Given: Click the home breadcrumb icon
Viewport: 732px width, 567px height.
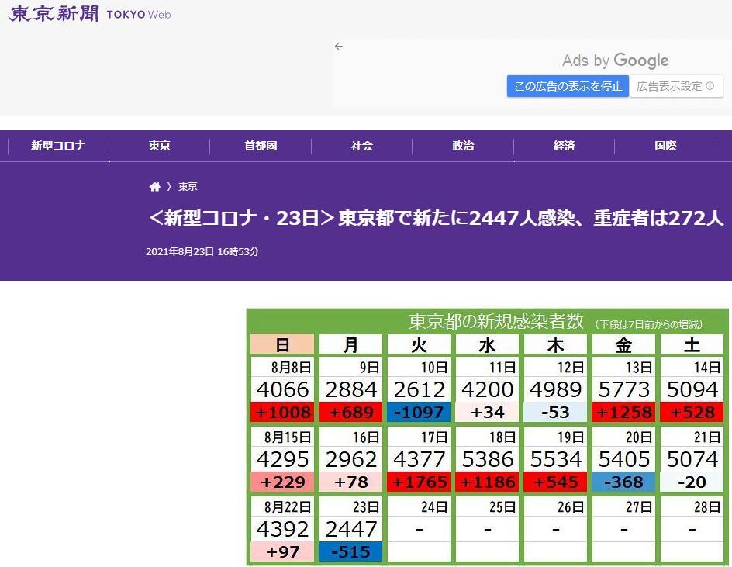Looking at the screenshot, I should (154, 187).
